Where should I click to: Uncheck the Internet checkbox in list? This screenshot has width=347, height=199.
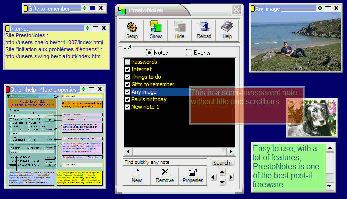127,69
